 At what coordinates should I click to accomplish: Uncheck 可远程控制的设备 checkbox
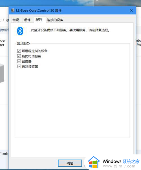coord(19,51)
